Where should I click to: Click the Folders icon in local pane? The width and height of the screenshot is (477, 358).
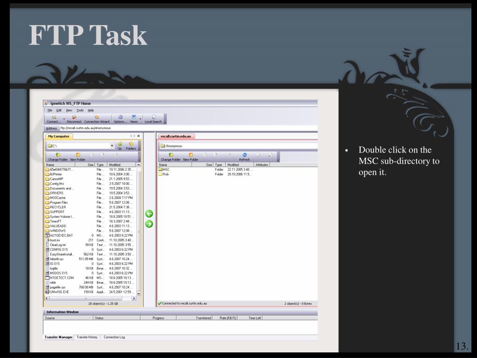[x=131, y=146]
